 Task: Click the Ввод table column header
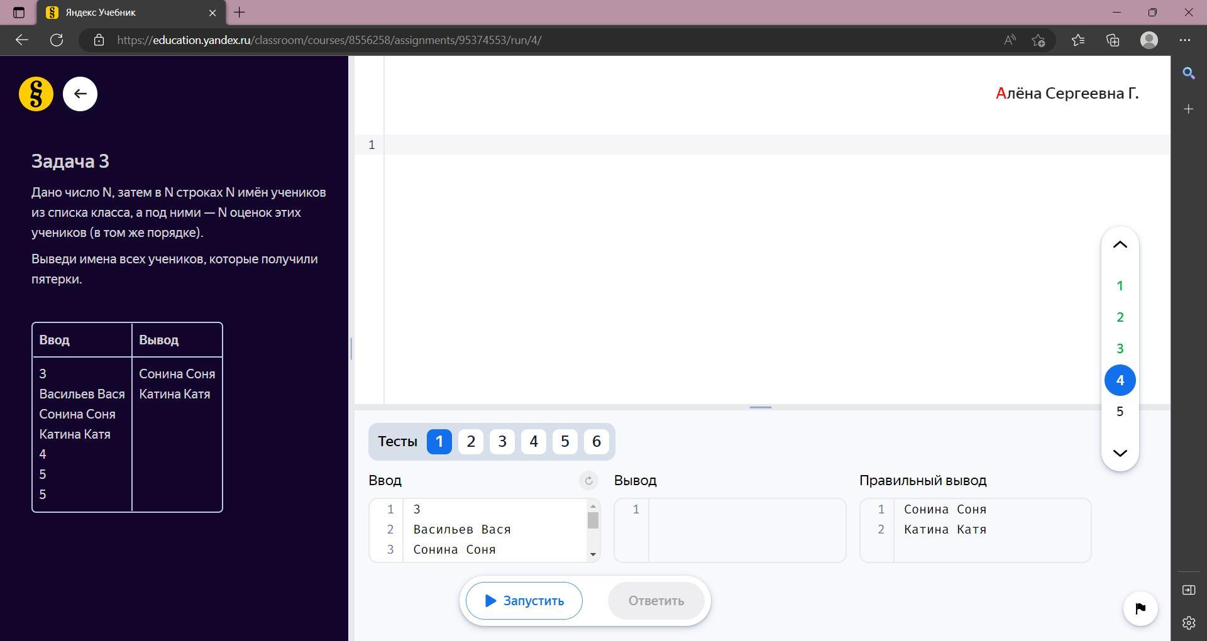pyautogui.click(x=55, y=340)
